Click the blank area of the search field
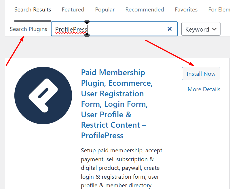This screenshot has width=230, height=189. 127,29
